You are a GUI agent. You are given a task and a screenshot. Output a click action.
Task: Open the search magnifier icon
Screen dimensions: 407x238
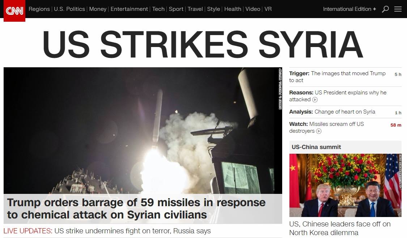[x=385, y=9]
